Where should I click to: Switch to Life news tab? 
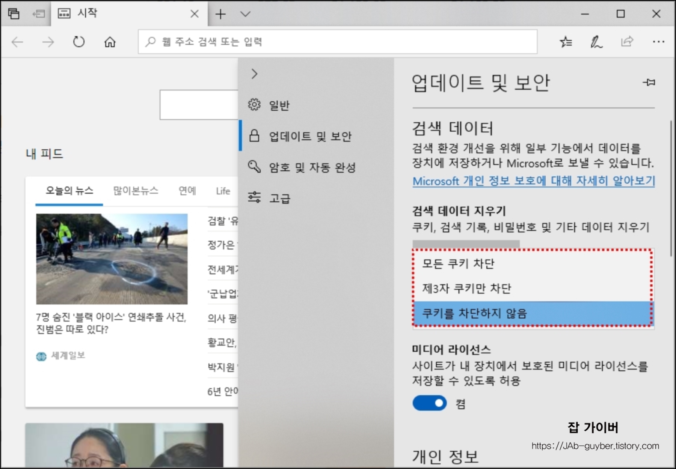[223, 191]
